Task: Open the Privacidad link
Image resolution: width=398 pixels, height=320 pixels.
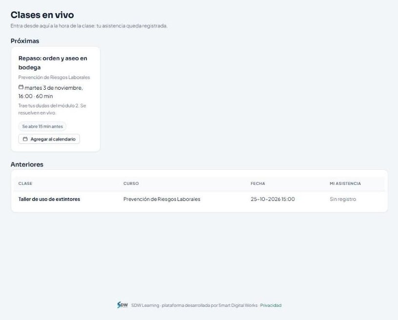Action: 271,305
